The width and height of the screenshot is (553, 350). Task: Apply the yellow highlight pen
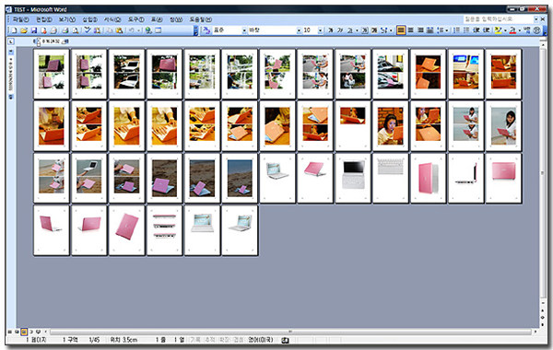pyautogui.click(x=498, y=30)
